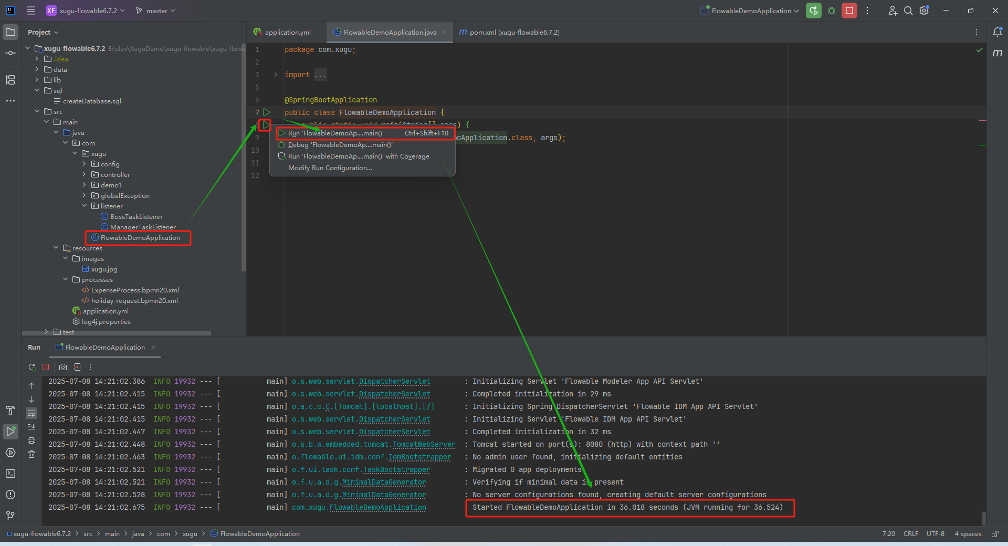
Task: Click the green Rerun button in the top toolbar
Action: pos(813,10)
